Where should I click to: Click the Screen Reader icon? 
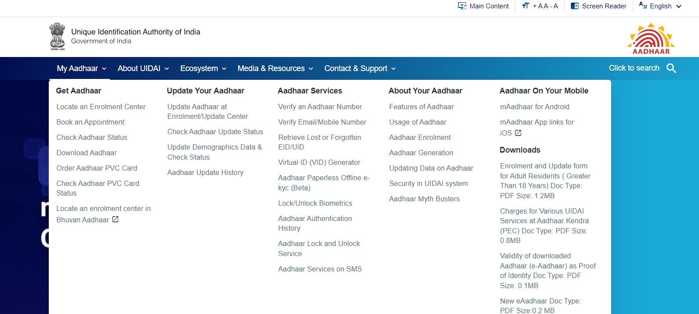[x=575, y=6]
